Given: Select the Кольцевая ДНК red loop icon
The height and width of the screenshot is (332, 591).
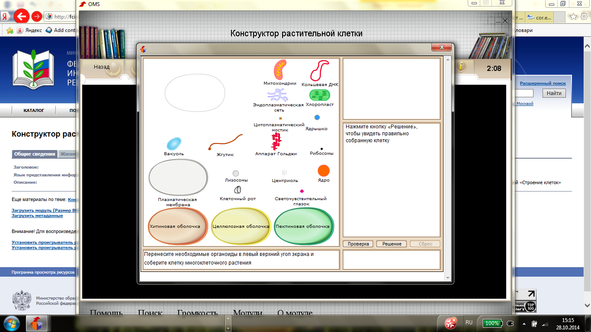Looking at the screenshot, I should coord(320,70).
